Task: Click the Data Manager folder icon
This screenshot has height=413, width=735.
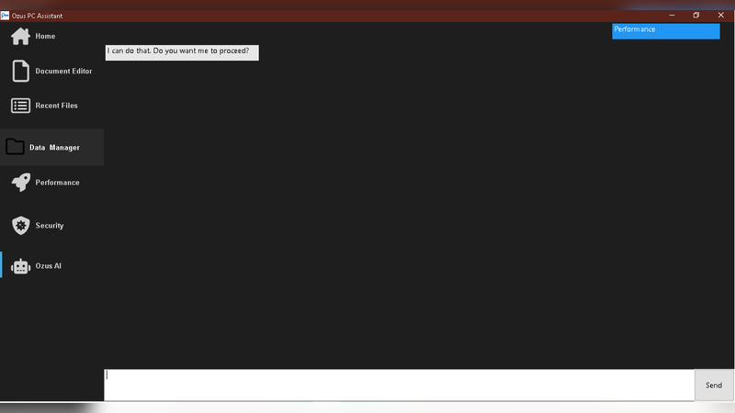Action: click(x=15, y=147)
